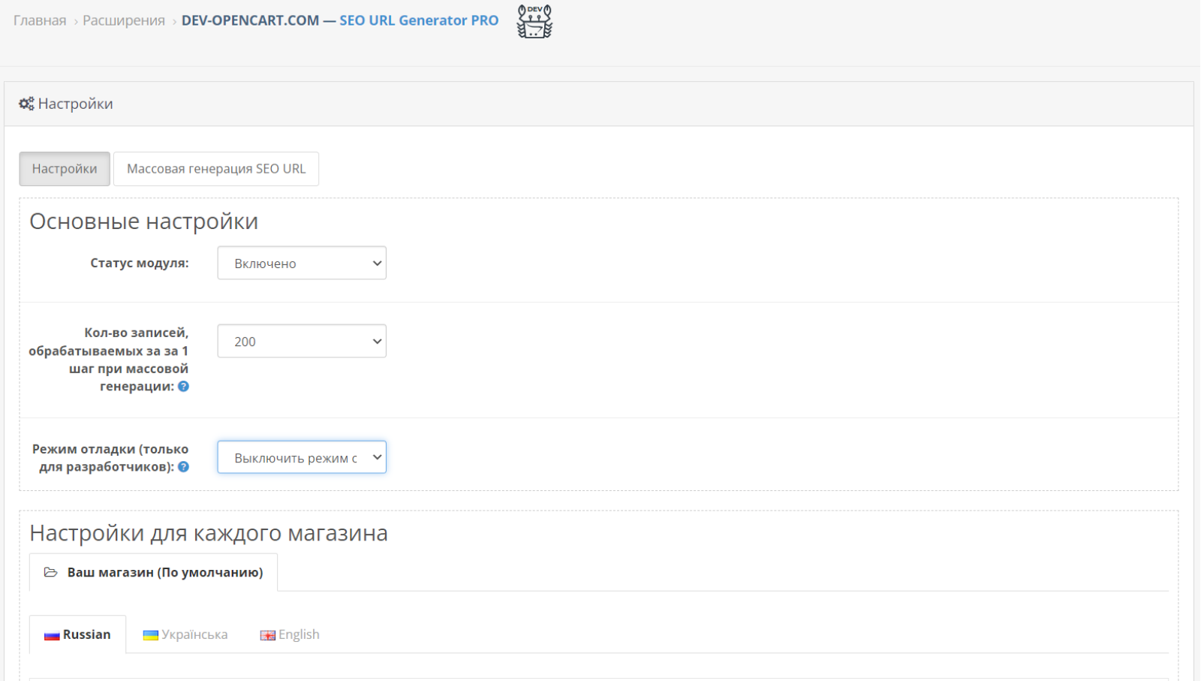The image size is (1201, 681).
Task: Click the gears icon beside Настройки heading
Action: 26,104
